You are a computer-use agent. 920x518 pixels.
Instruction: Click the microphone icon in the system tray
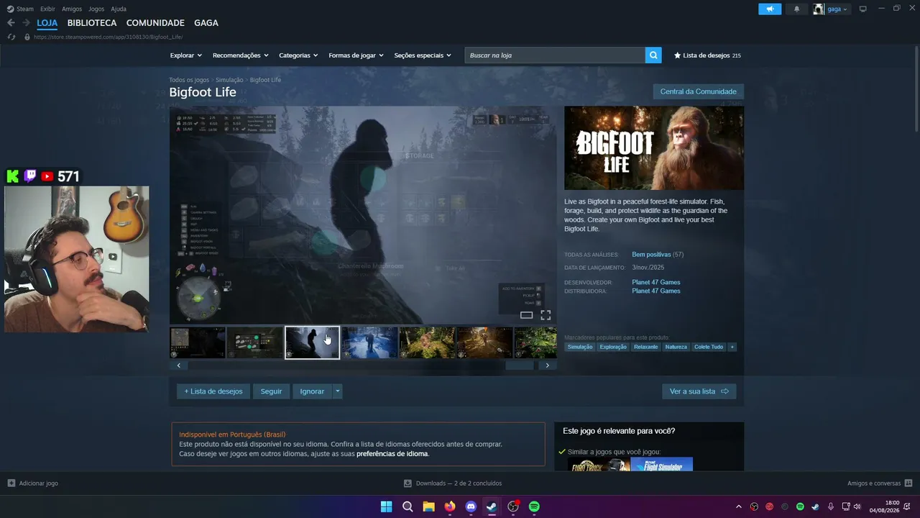tap(831, 506)
